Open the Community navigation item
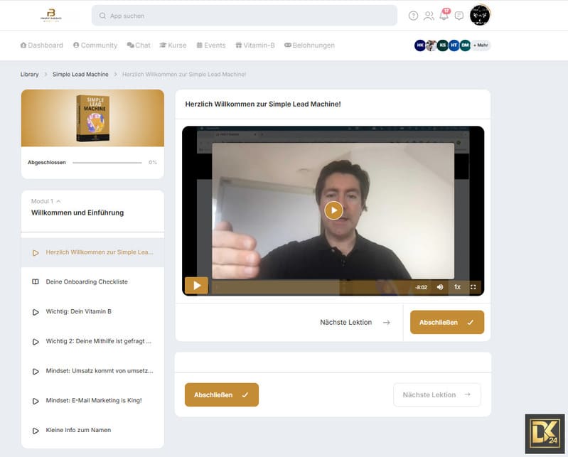The image size is (568, 457). pos(95,45)
